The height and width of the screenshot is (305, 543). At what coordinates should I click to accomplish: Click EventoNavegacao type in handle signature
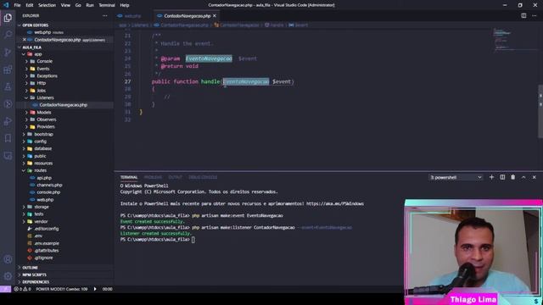245,81
